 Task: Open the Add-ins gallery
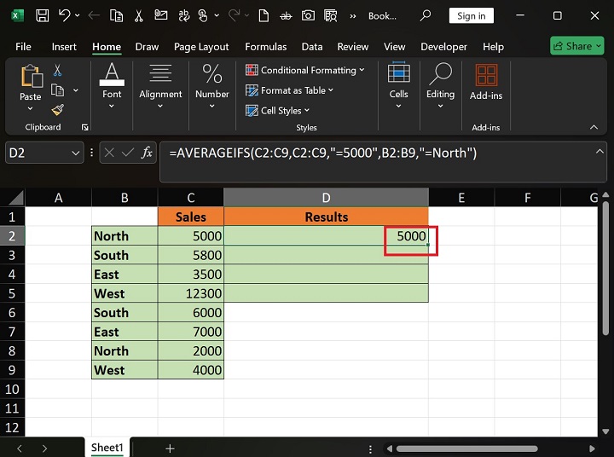click(x=485, y=83)
